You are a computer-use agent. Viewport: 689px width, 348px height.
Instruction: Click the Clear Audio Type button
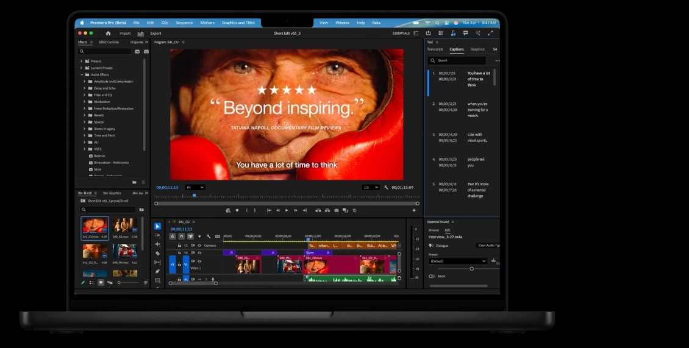point(488,246)
